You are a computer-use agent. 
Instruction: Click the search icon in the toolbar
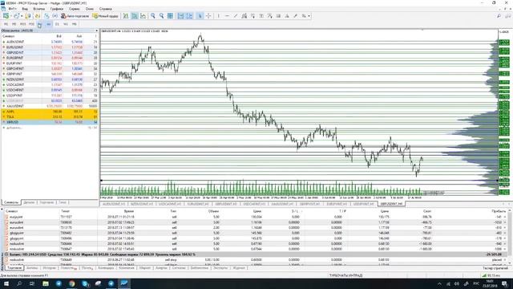point(499,16)
